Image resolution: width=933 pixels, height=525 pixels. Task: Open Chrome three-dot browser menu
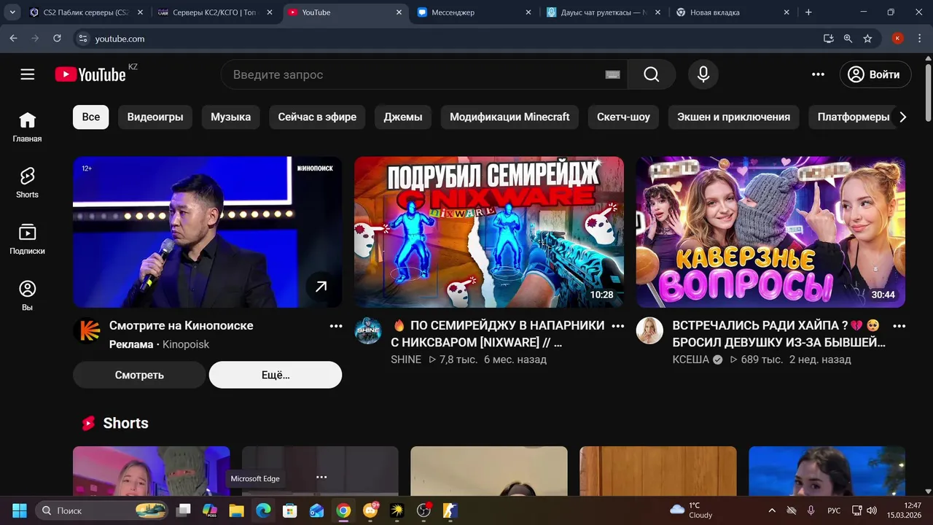click(919, 39)
